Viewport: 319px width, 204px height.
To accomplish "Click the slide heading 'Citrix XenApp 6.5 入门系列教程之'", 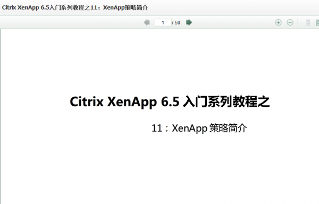I will click(x=170, y=101).
